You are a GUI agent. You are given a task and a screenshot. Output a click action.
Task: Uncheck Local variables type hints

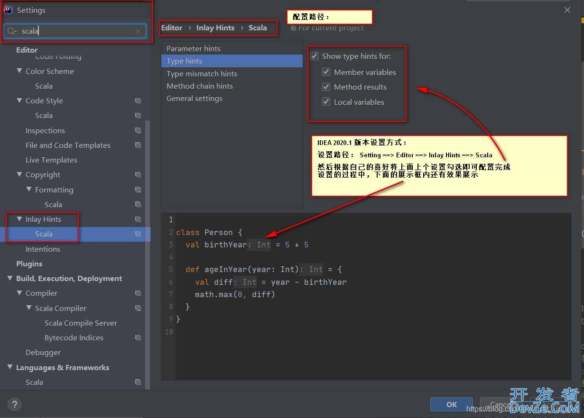[x=326, y=102]
